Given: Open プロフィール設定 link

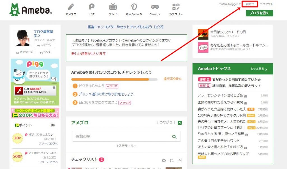Looking at the screenshot, I should point(44,40).
